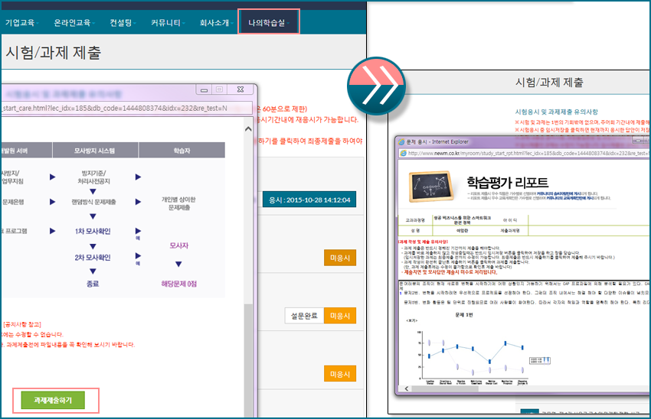Click the 미응시 button beside 설문완료
Image resolution: width=651 pixels, height=419 pixels.
point(339,316)
